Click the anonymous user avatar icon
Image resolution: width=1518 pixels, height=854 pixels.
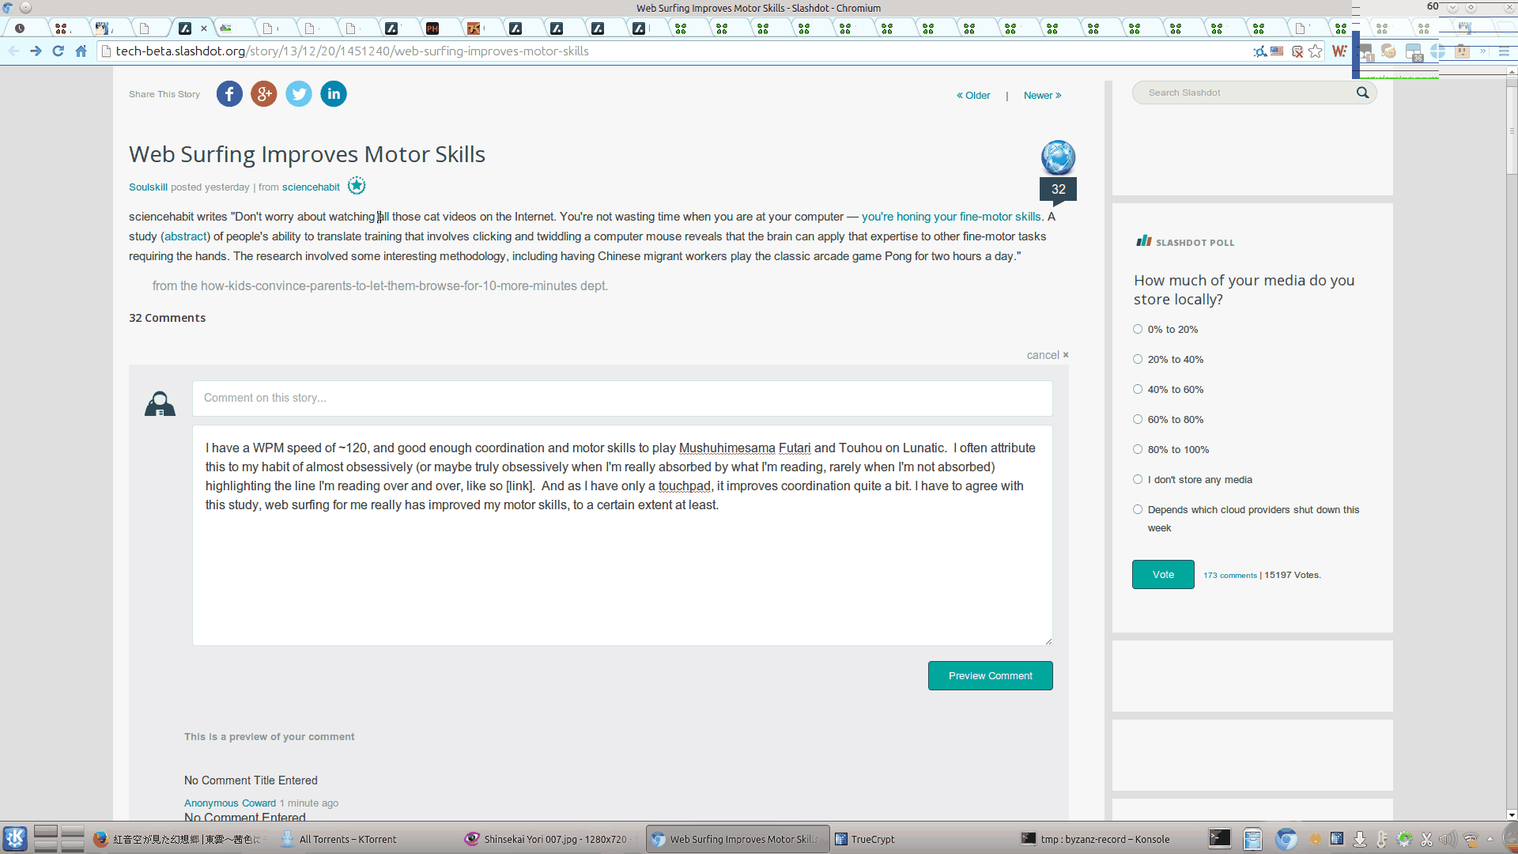pyautogui.click(x=160, y=403)
